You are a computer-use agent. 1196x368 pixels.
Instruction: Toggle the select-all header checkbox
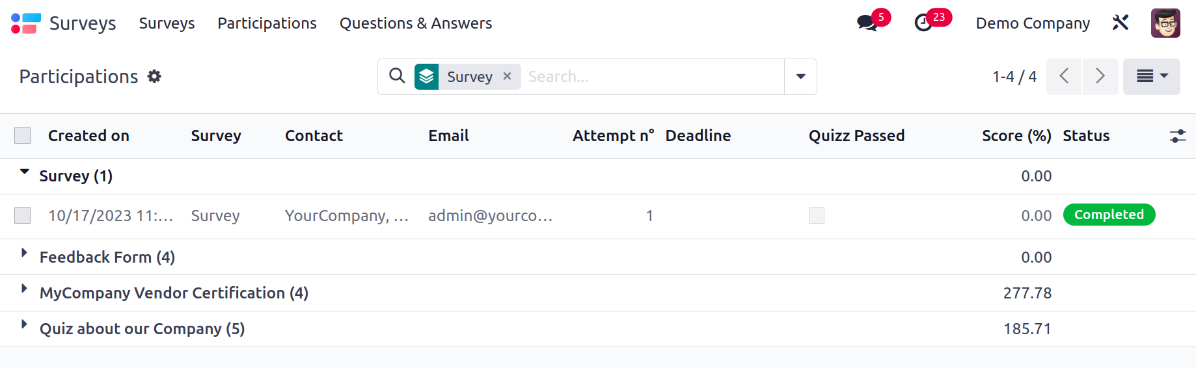[x=23, y=135]
